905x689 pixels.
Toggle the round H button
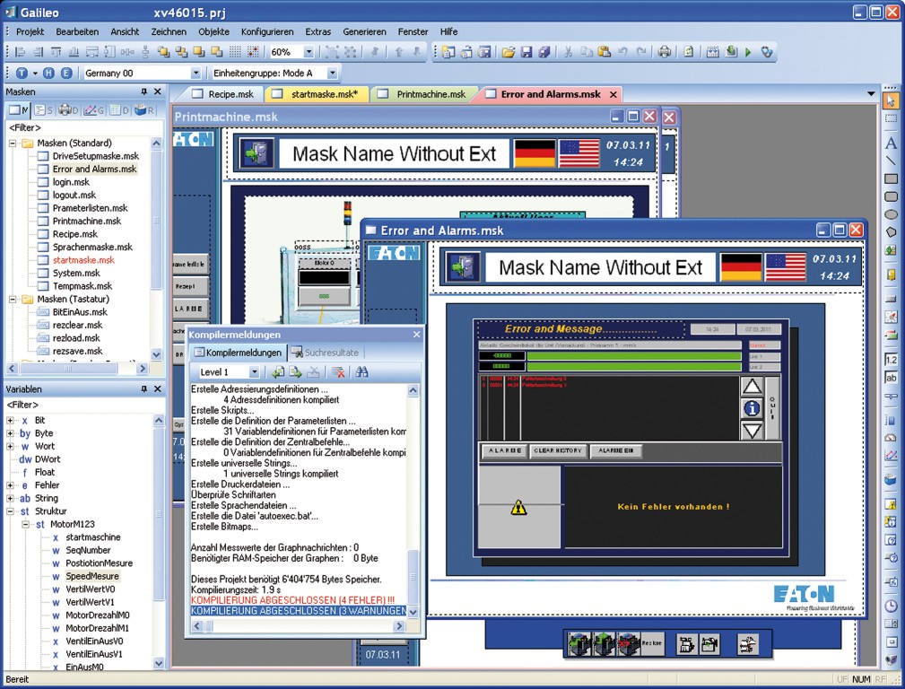(49, 74)
